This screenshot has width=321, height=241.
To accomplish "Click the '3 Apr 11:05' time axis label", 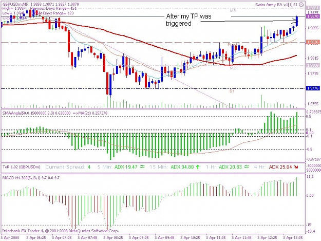I will (x=216, y=238).
